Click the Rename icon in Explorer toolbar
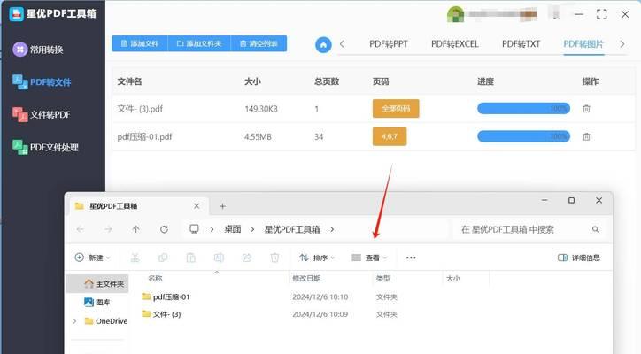The image size is (641, 354). (x=219, y=258)
